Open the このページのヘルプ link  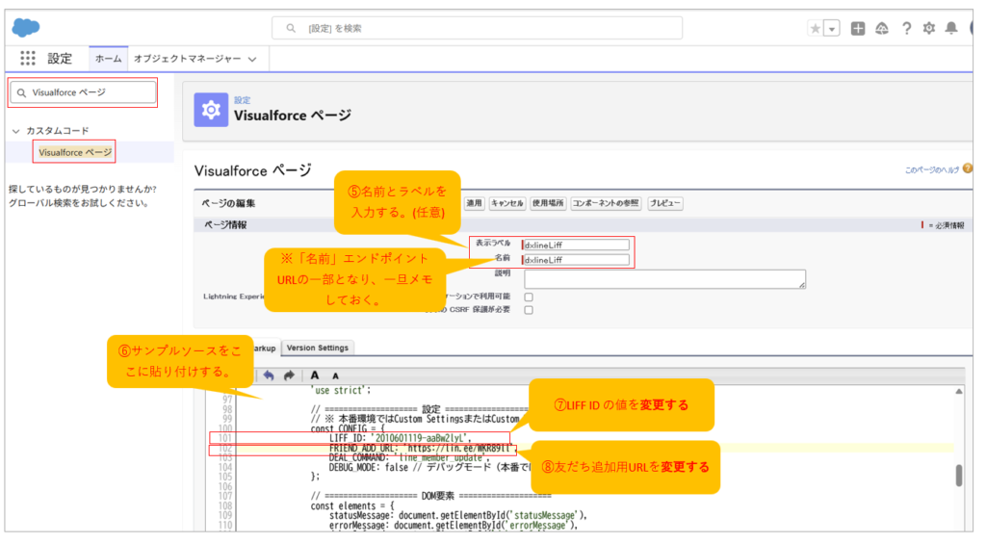[x=932, y=169]
